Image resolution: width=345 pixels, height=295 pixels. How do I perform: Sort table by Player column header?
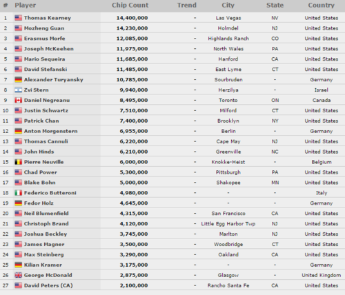(26, 6)
